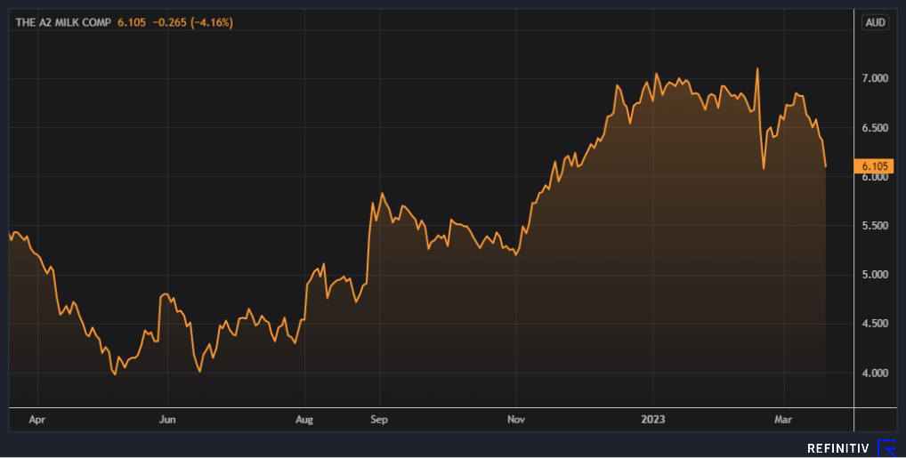906x458 pixels.
Task: Click the Sep date axis label
Action: click(x=379, y=420)
